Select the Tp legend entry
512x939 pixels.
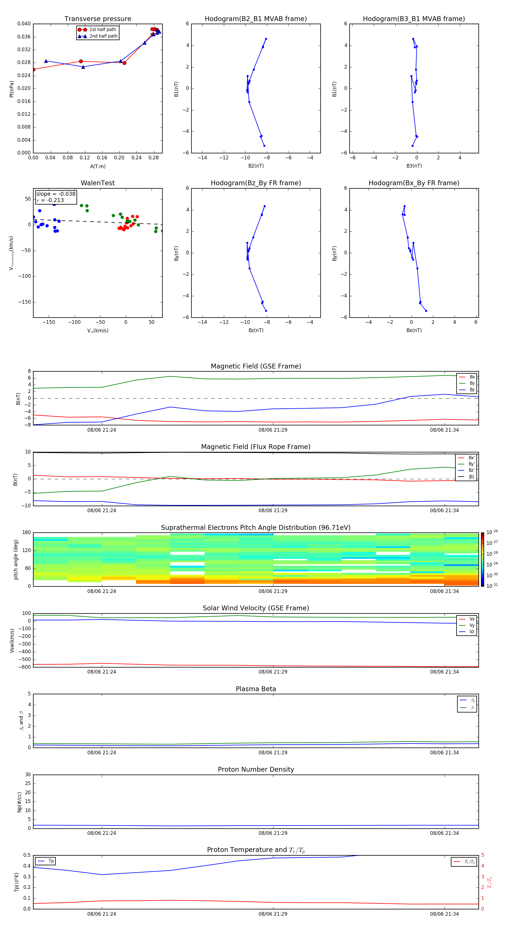coord(46,861)
